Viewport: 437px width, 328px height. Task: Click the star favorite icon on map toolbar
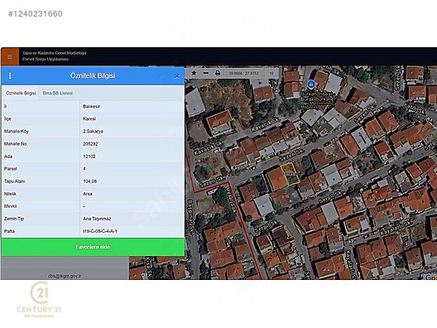click(194, 73)
